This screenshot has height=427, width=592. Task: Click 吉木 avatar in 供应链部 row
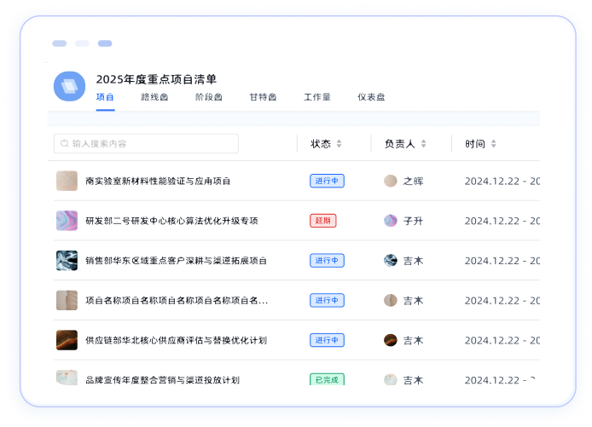click(391, 340)
